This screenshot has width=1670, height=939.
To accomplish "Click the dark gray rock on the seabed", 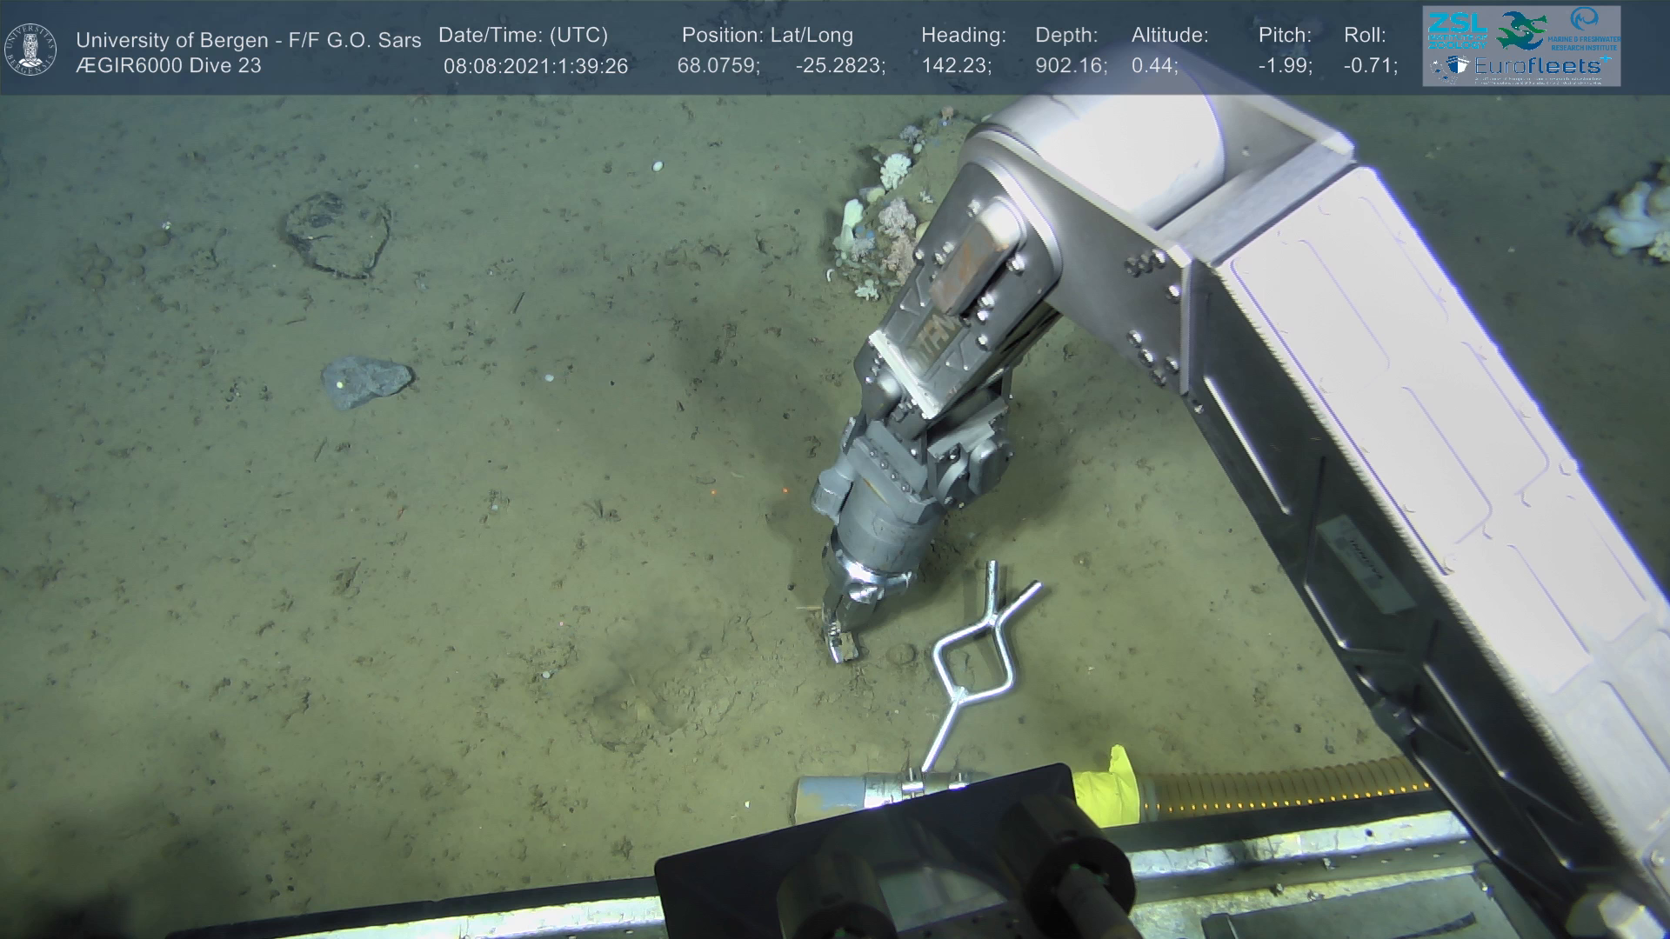I will click(x=366, y=381).
